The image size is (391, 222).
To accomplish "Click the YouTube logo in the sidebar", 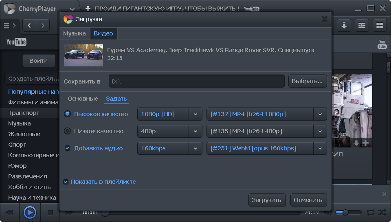I will coord(16,42).
